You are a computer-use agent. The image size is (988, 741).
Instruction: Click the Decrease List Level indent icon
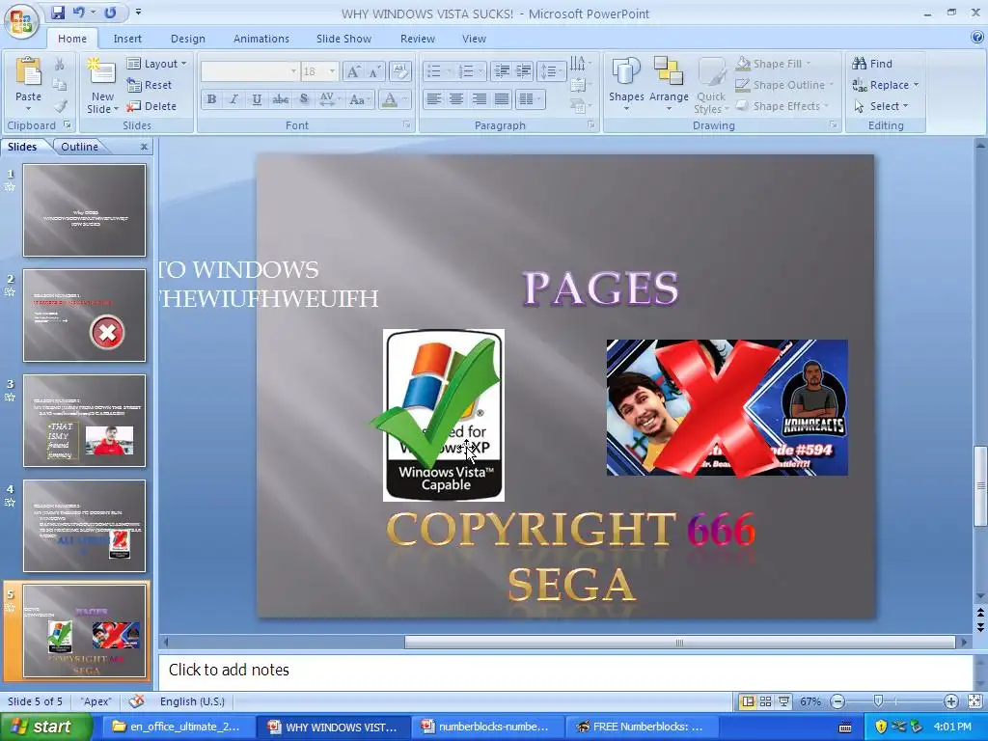click(502, 71)
